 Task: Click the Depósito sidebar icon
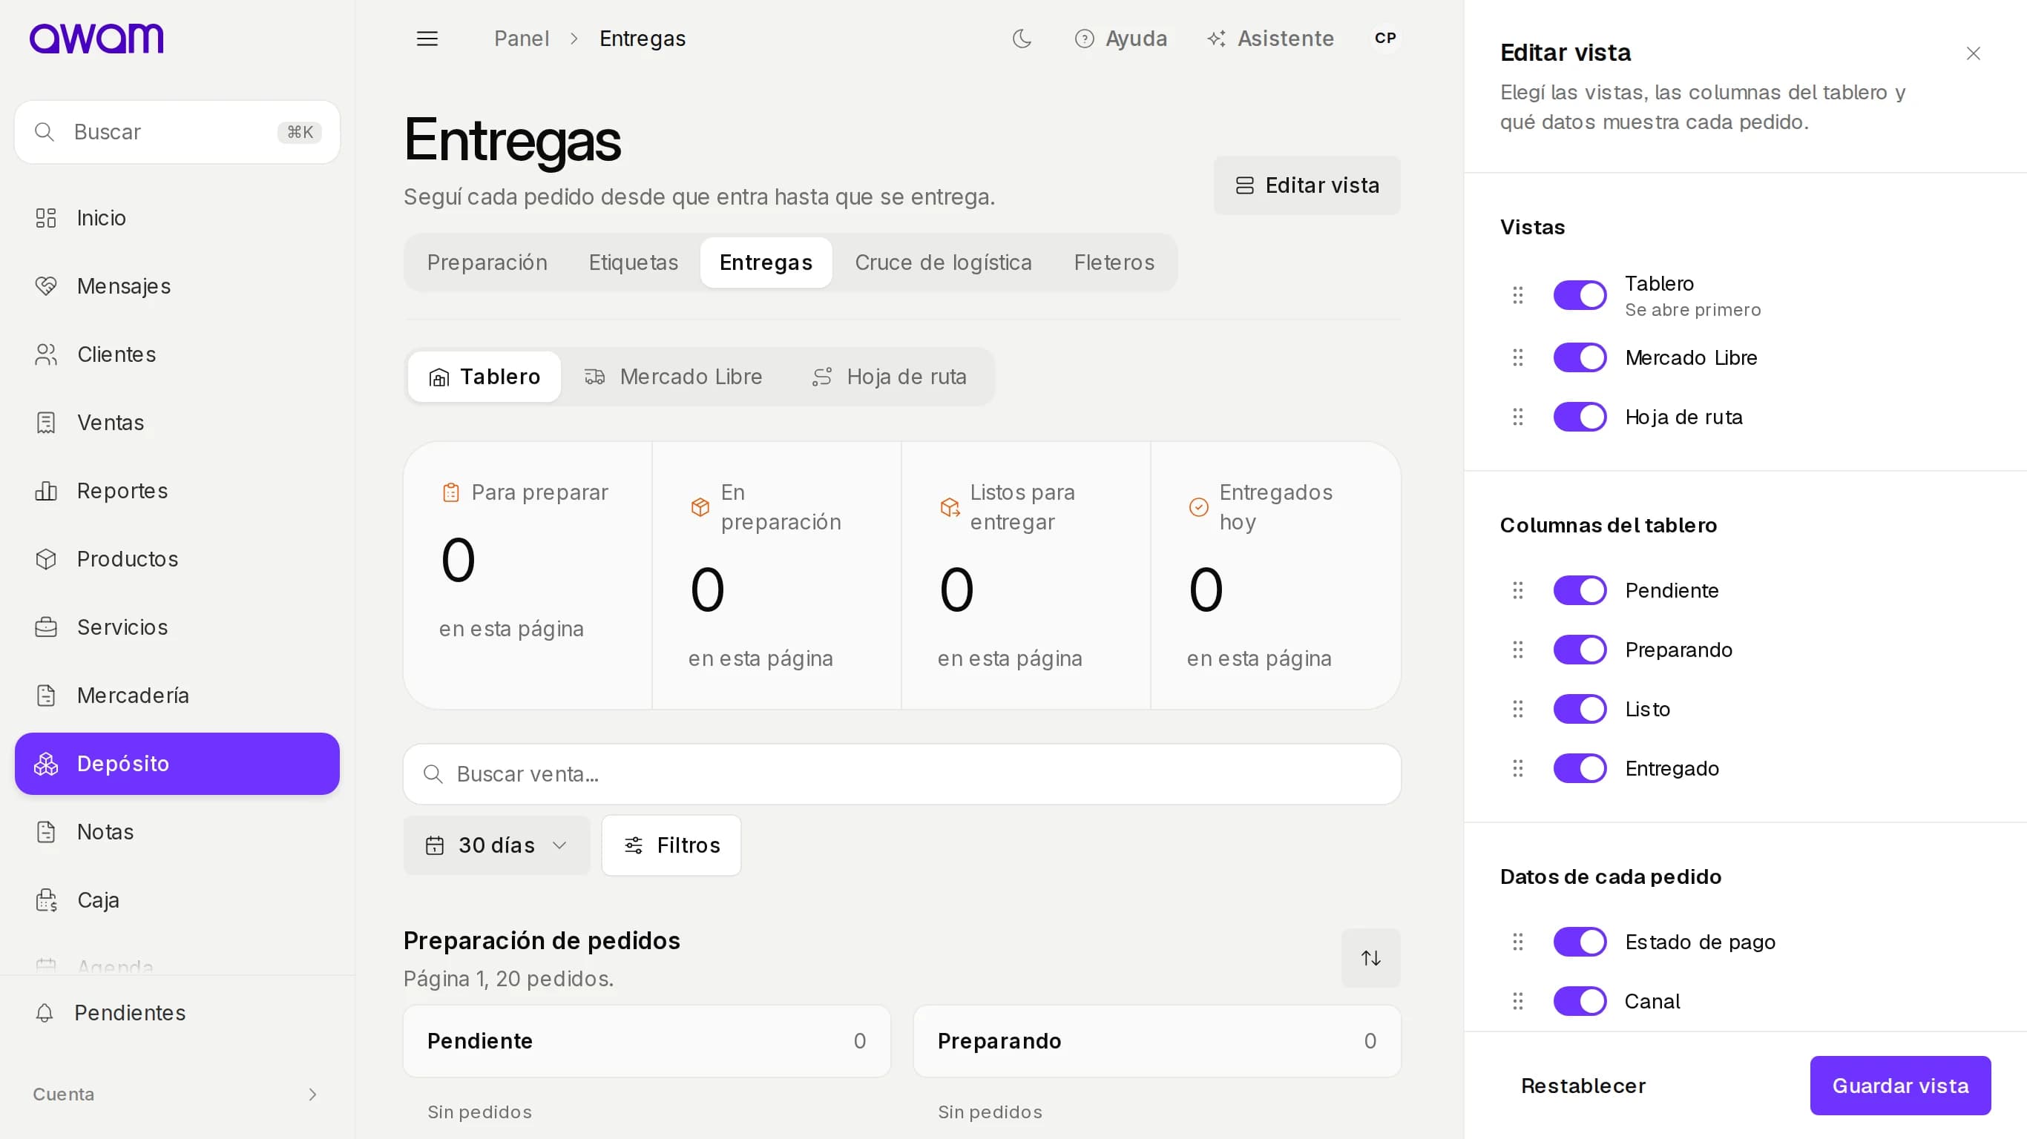point(46,764)
